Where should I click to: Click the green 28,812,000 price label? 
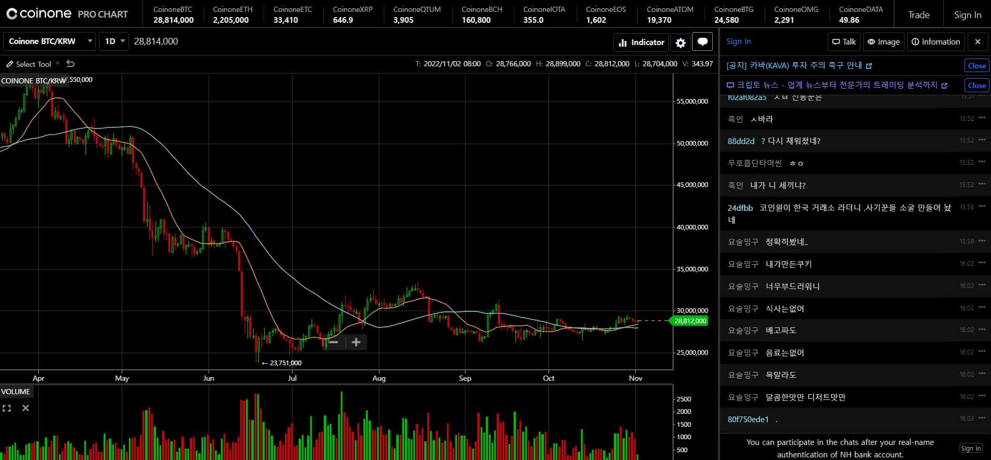[x=690, y=321]
